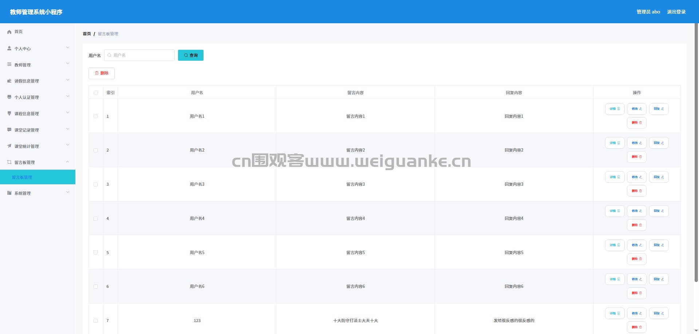
Task: Click cell 十大防守打法士大夫十大
Action: point(355,321)
